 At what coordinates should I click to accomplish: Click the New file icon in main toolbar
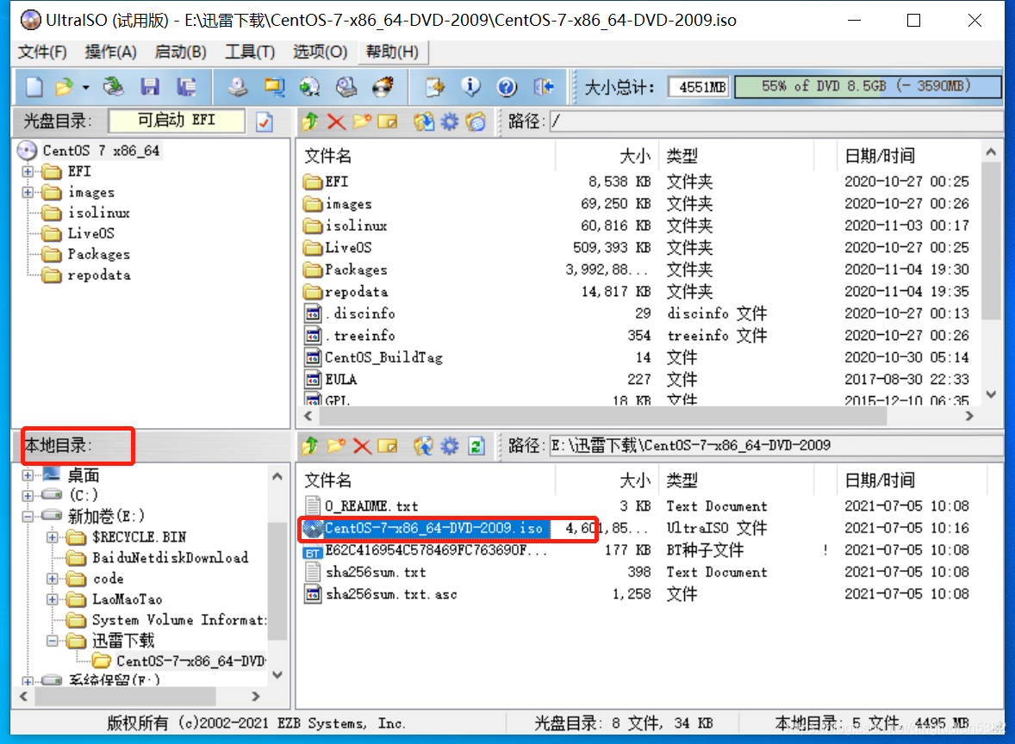click(x=34, y=87)
